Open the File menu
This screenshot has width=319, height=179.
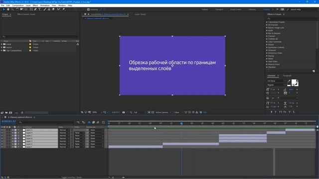(2, 5)
